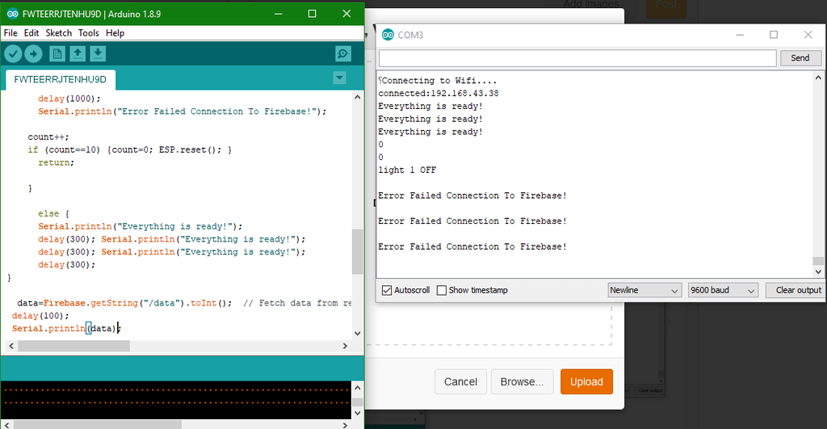This screenshot has width=827, height=429.
Task: Open the Newline line-ending dropdown
Action: (644, 290)
